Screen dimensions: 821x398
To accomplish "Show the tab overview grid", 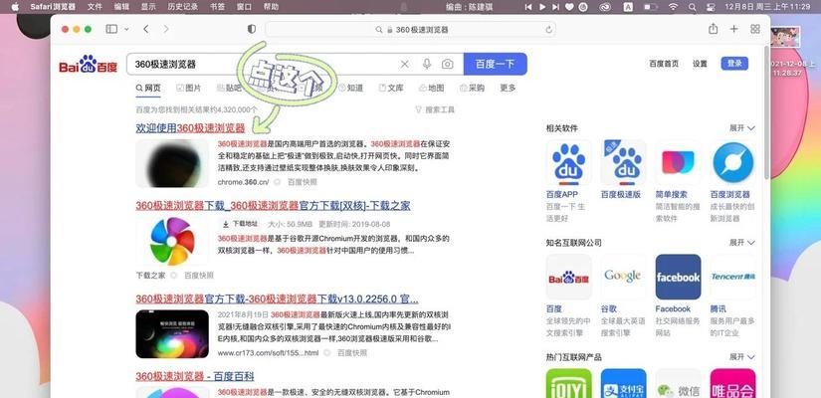I will click(755, 29).
